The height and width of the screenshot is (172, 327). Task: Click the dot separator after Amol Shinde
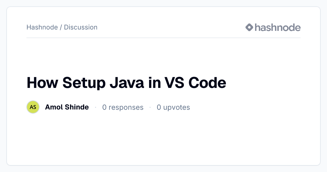click(x=96, y=107)
